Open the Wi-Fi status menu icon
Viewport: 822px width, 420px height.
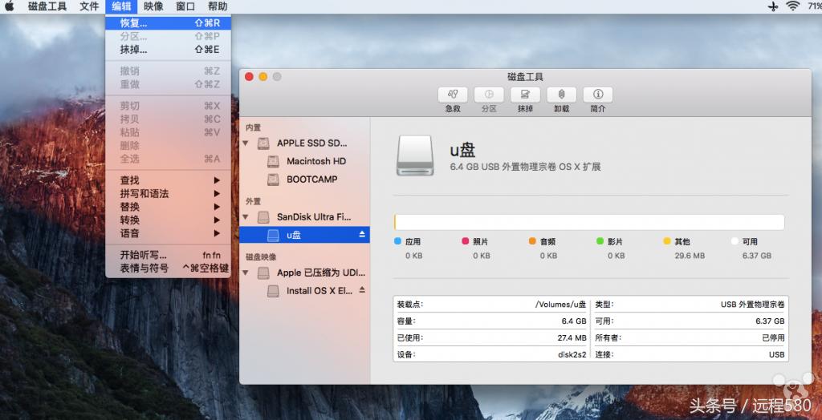click(793, 6)
